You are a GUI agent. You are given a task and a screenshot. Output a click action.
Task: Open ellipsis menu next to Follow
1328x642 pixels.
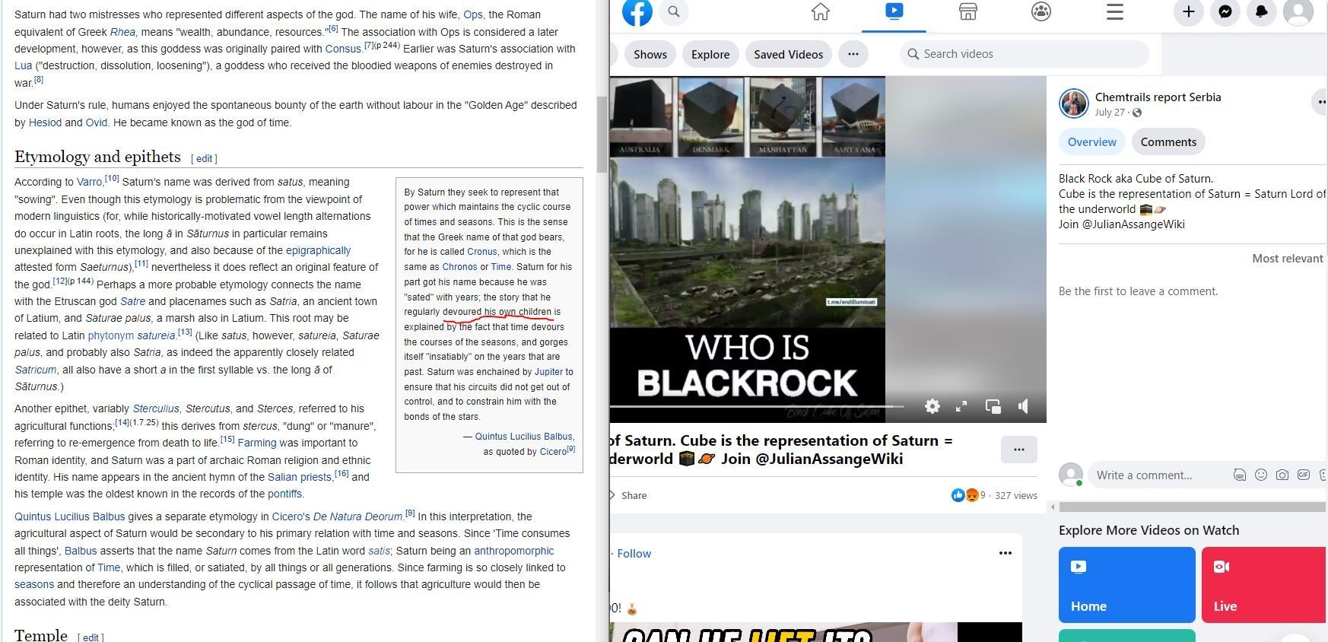[x=1006, y=553]
